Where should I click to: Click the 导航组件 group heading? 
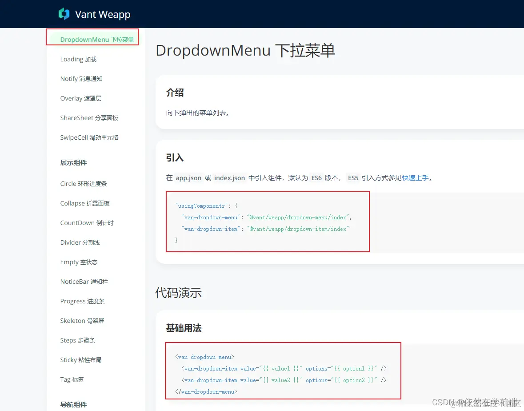coord(73,404)
